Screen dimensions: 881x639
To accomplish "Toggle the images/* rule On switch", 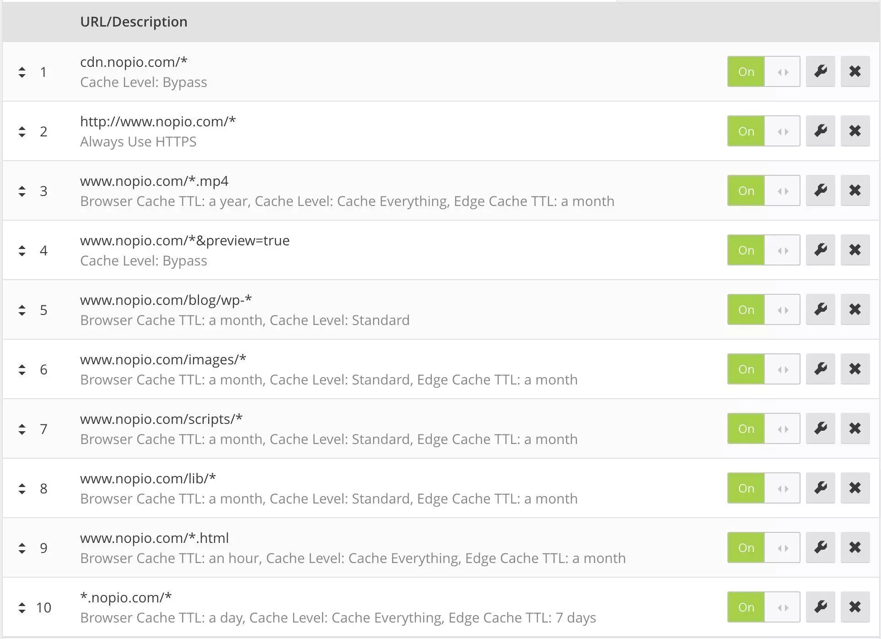I will (x=763, y=369).
